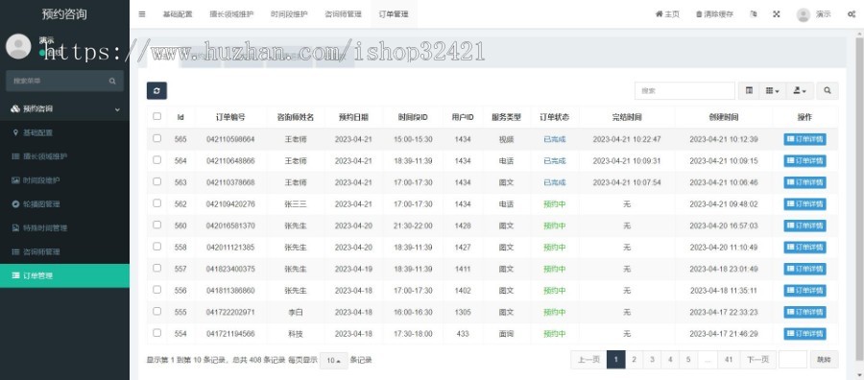Screen dimensions: 864x380
Task: Open the settings cogs icon at top right
Action: coord(852,14)
